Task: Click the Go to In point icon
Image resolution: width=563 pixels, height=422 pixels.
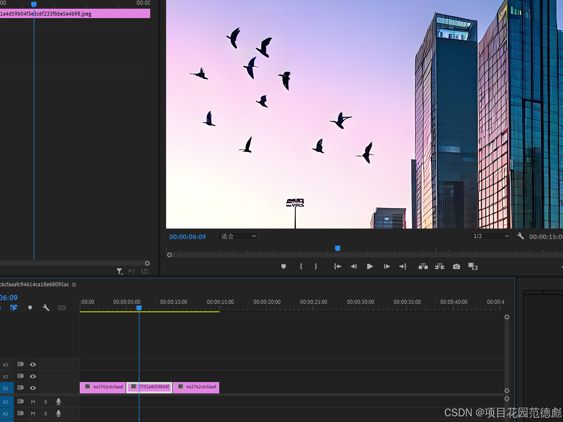Action: click(337, 267)
